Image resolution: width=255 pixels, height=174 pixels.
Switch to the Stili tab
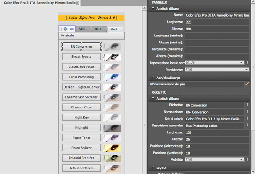click(x=83, y=29)
